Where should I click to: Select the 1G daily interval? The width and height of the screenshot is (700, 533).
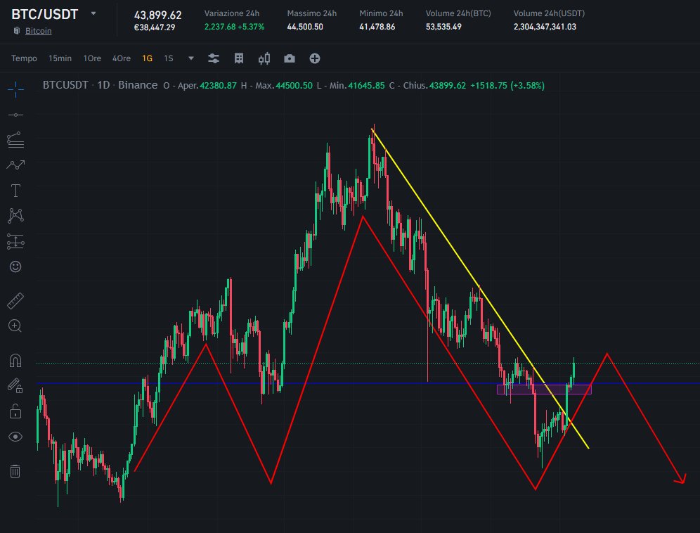point(148,58)
